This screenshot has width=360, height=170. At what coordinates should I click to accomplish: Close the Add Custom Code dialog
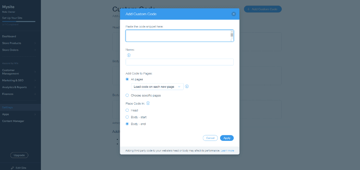233,14
